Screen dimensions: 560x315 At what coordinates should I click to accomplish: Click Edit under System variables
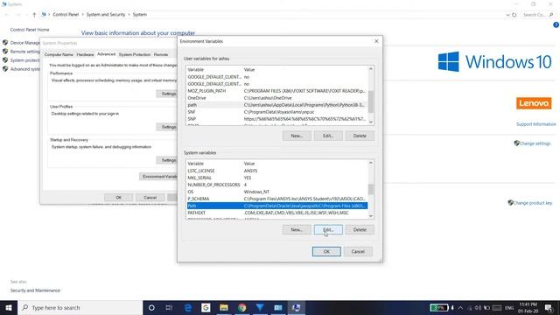[x=328, y=229]
